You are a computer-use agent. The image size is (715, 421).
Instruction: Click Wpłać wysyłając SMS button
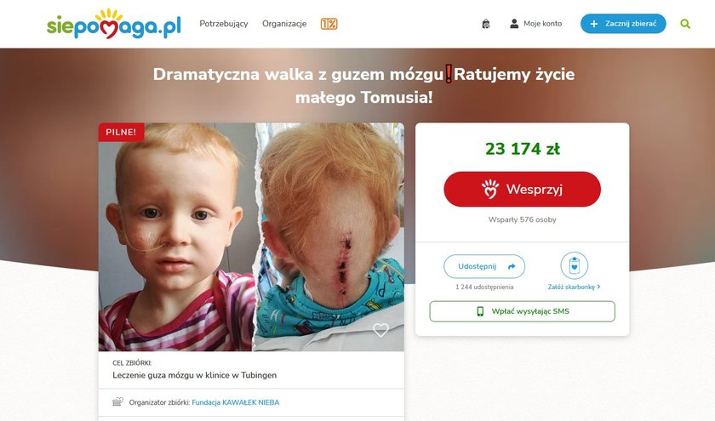tap(522, 311)
